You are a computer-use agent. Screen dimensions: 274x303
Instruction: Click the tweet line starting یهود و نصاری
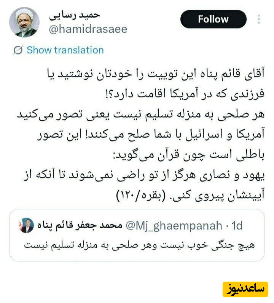pyautogui.click(x=144, y=175)
